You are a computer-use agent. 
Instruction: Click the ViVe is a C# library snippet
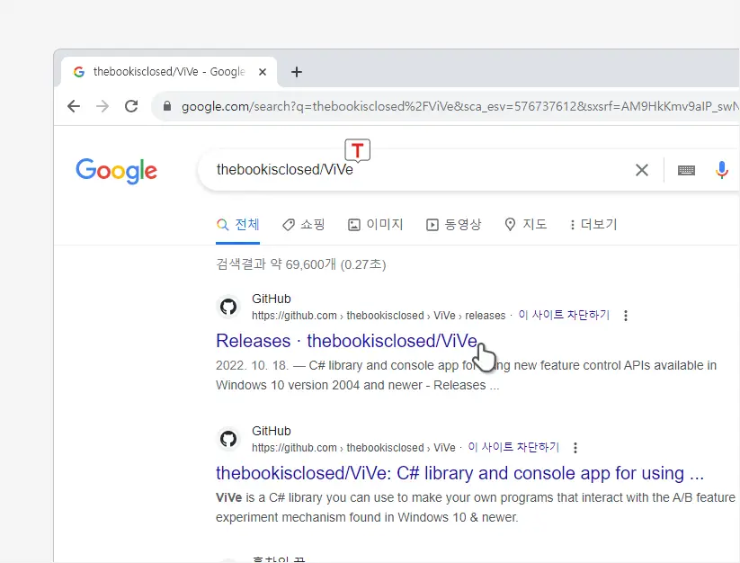(476, 507)
